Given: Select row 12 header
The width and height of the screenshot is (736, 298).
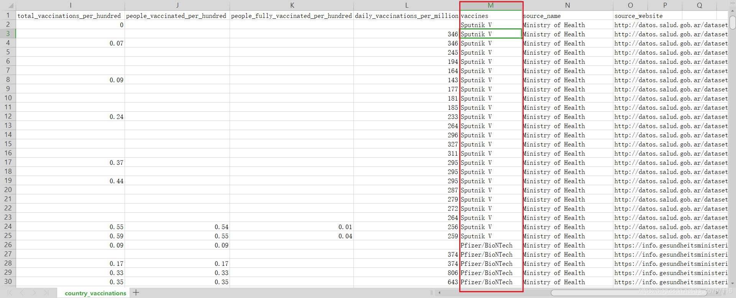Looking at the screenshot, I should [x=8, y=116].
